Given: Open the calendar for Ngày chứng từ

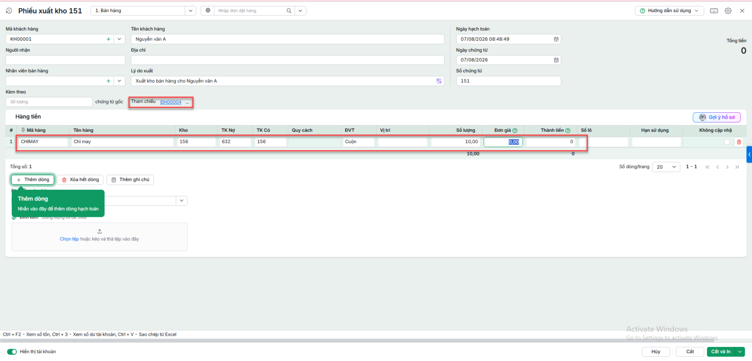Looking at the screenshot, I should pyautogui.click(x=556, y=60).
